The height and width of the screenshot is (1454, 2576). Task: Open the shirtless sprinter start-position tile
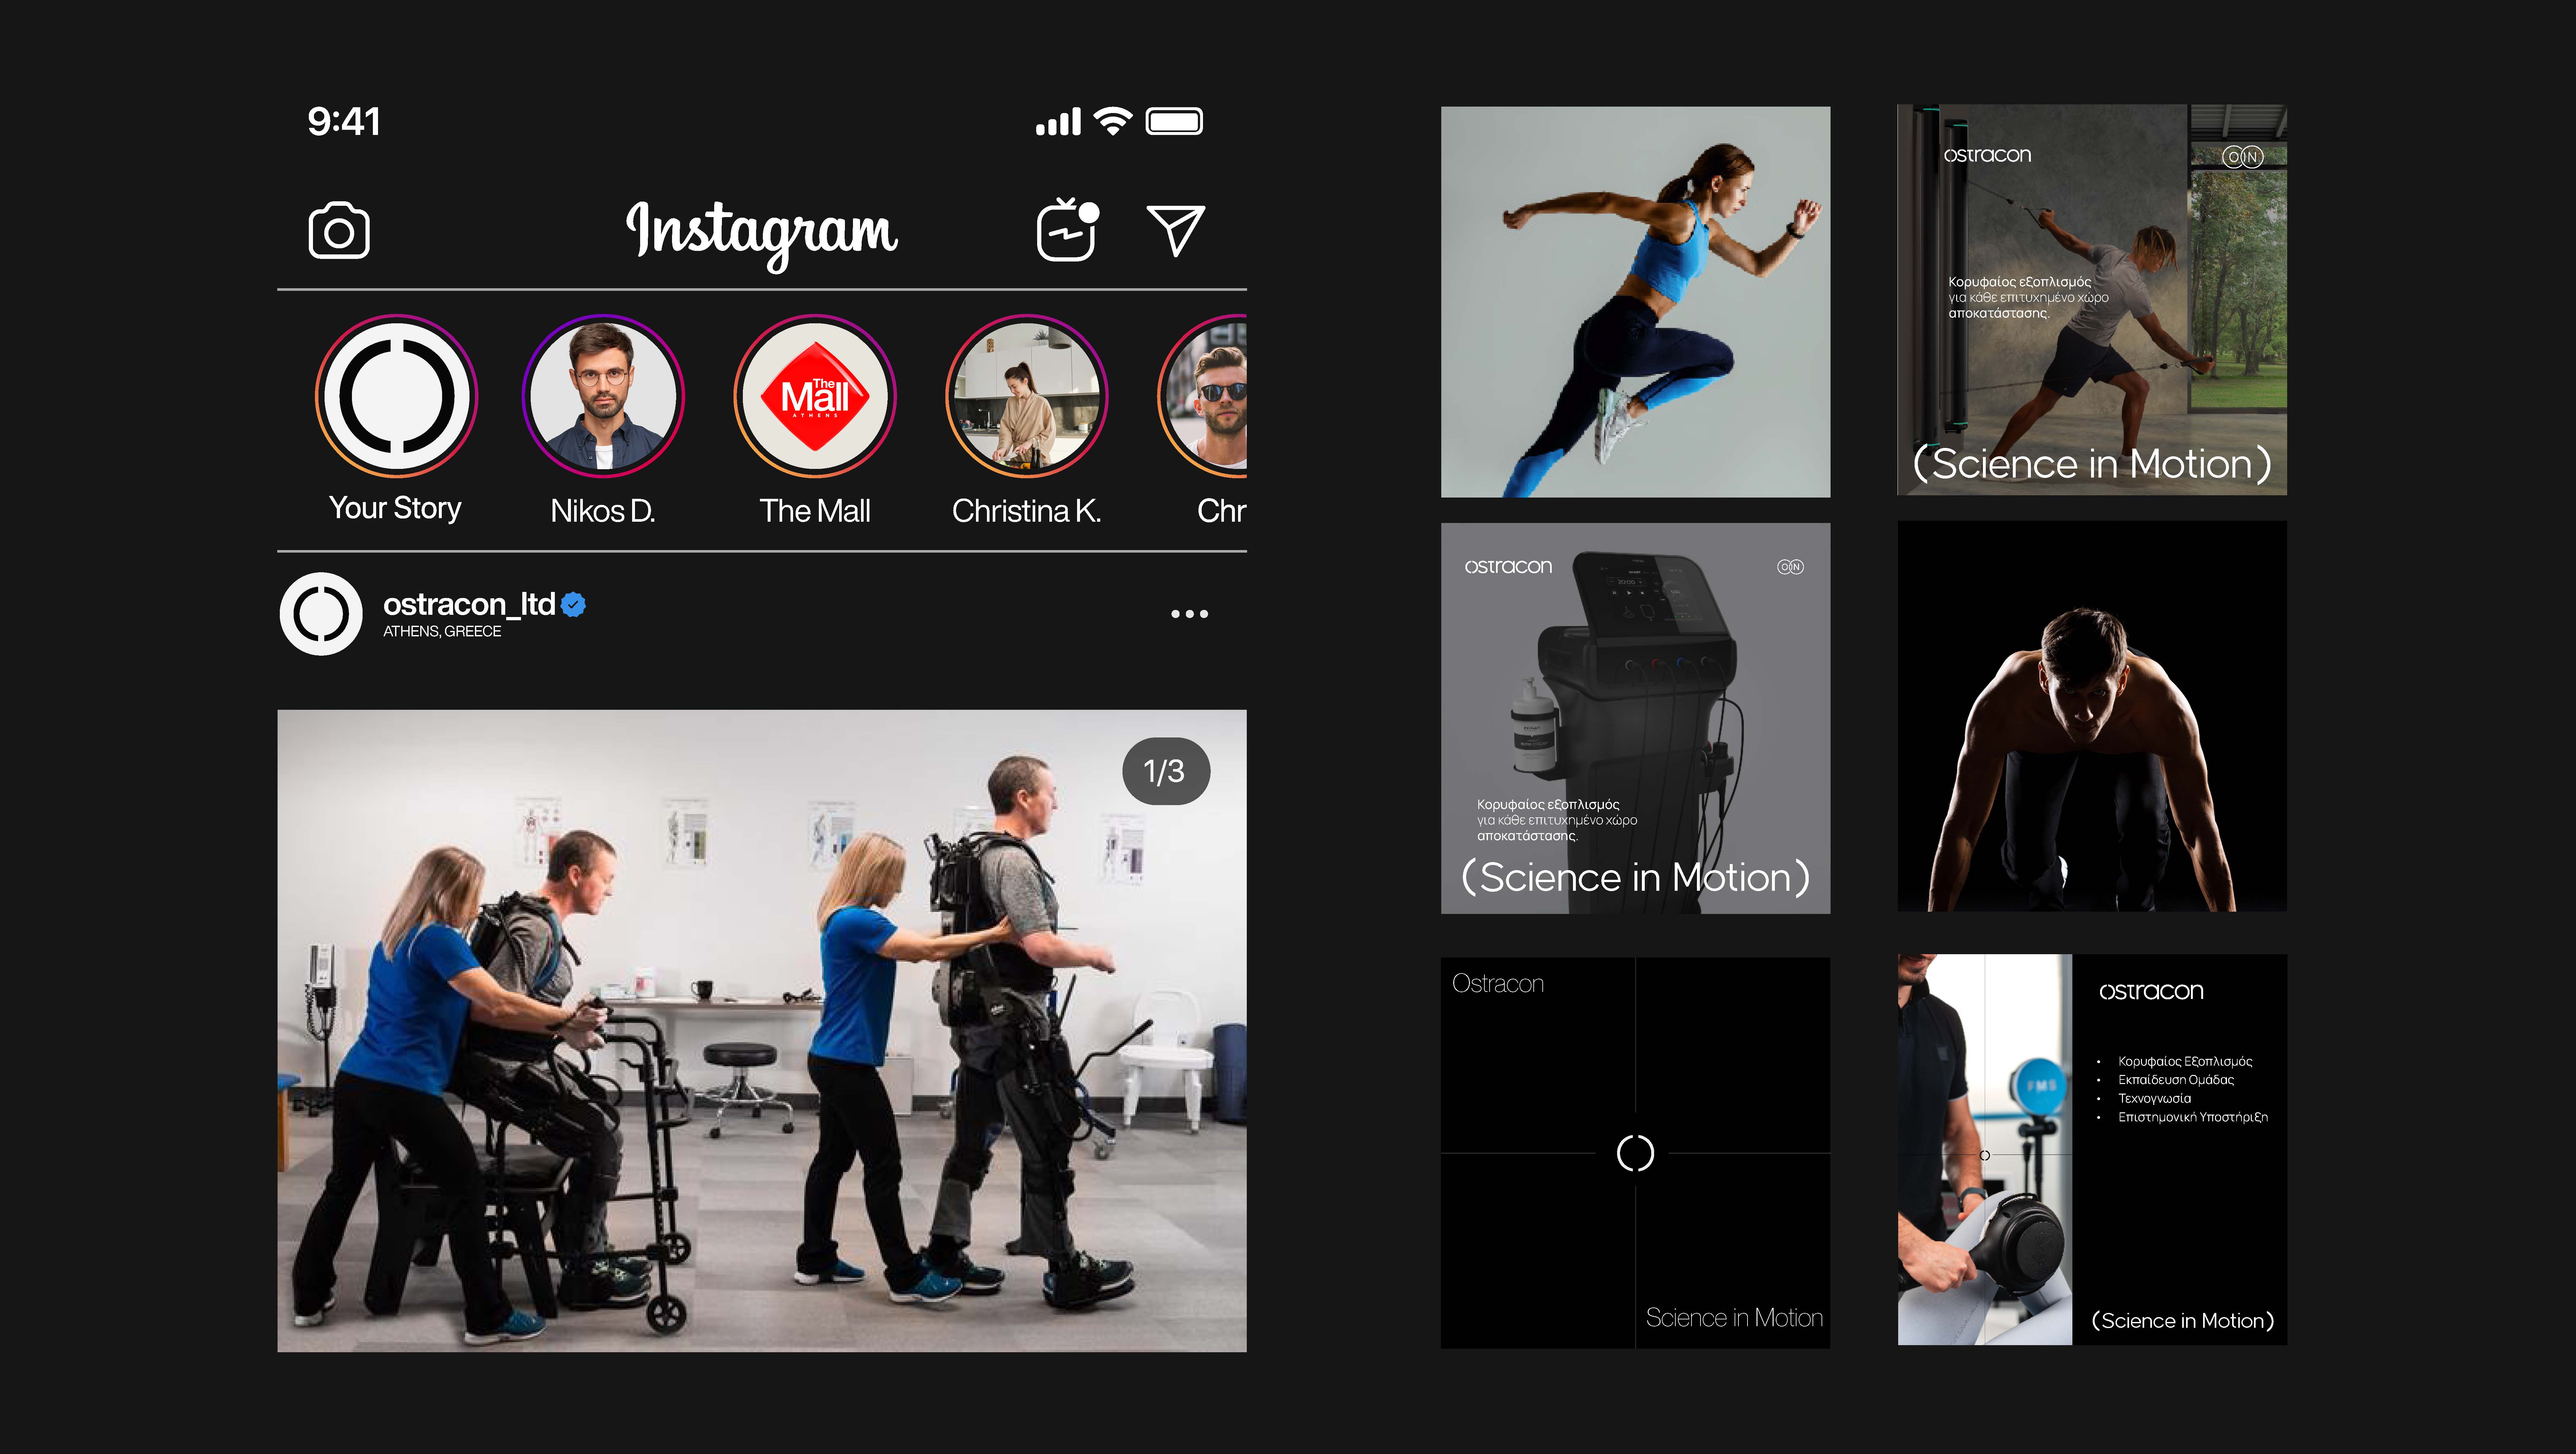click(x=2092, y=716)
